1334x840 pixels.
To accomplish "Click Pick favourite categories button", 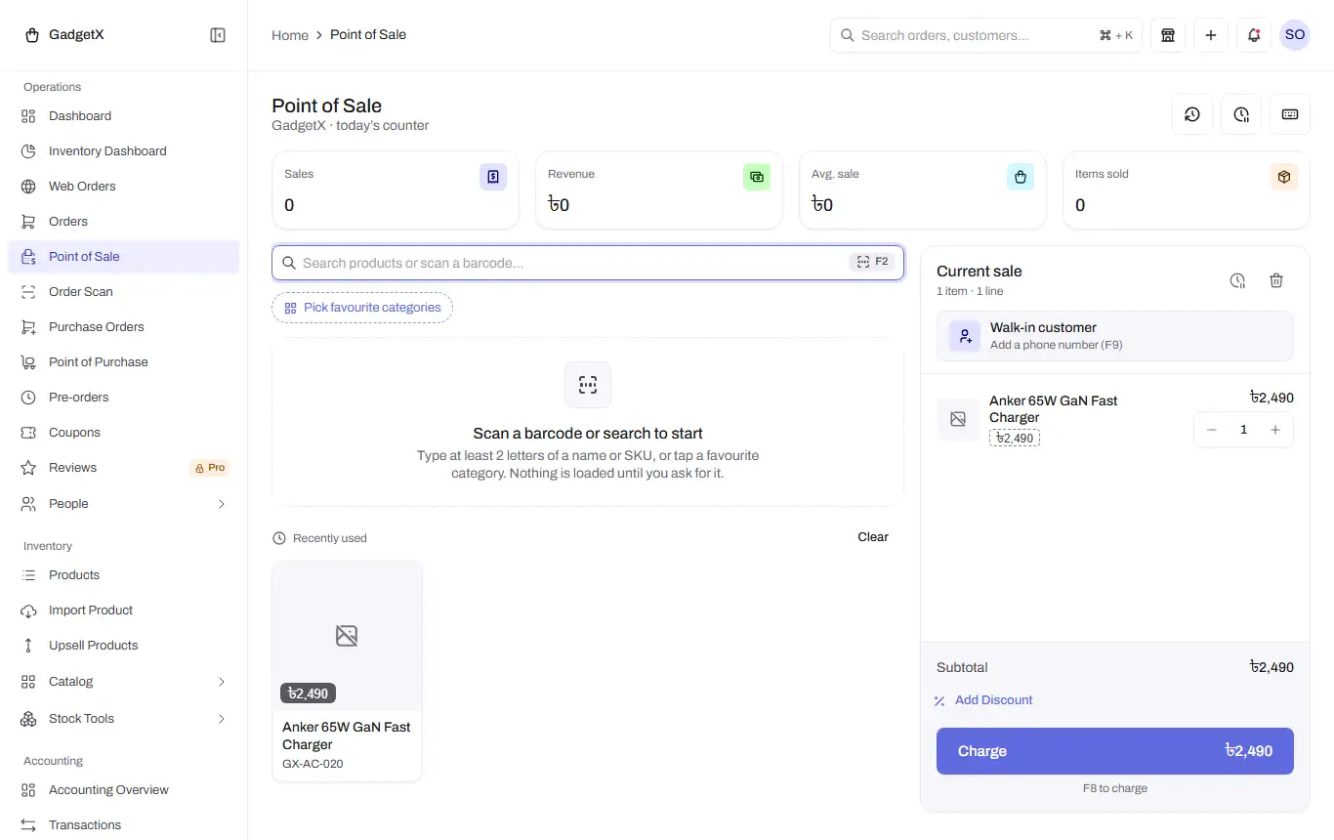I will coord(362,308).
